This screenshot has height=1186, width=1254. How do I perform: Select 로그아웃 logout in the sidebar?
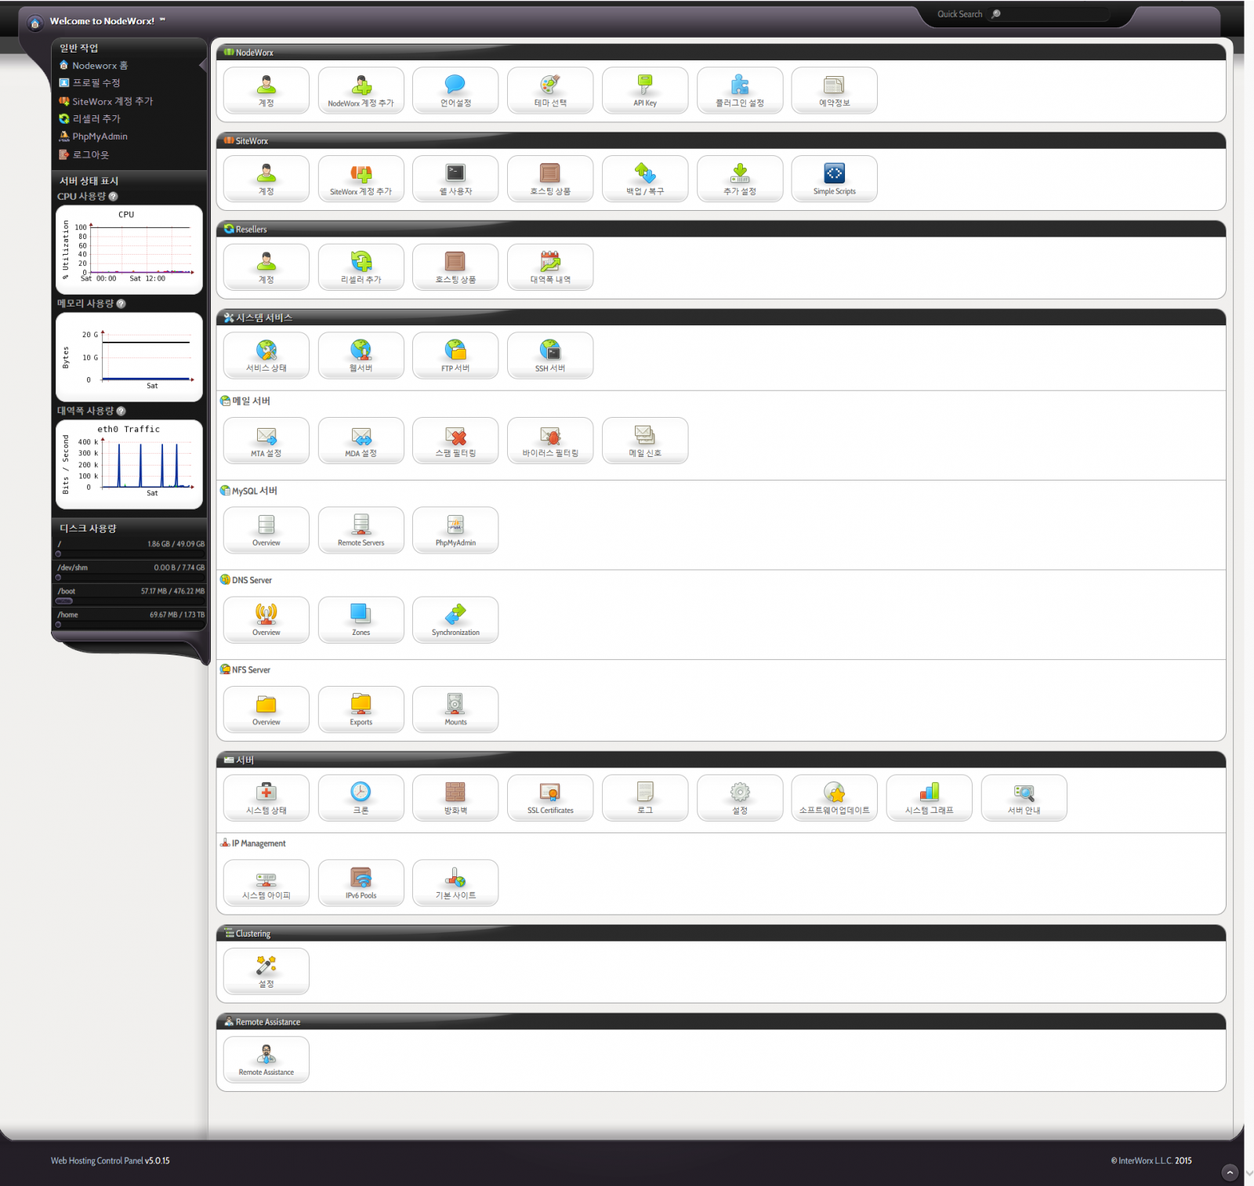(x=90, y=155)
